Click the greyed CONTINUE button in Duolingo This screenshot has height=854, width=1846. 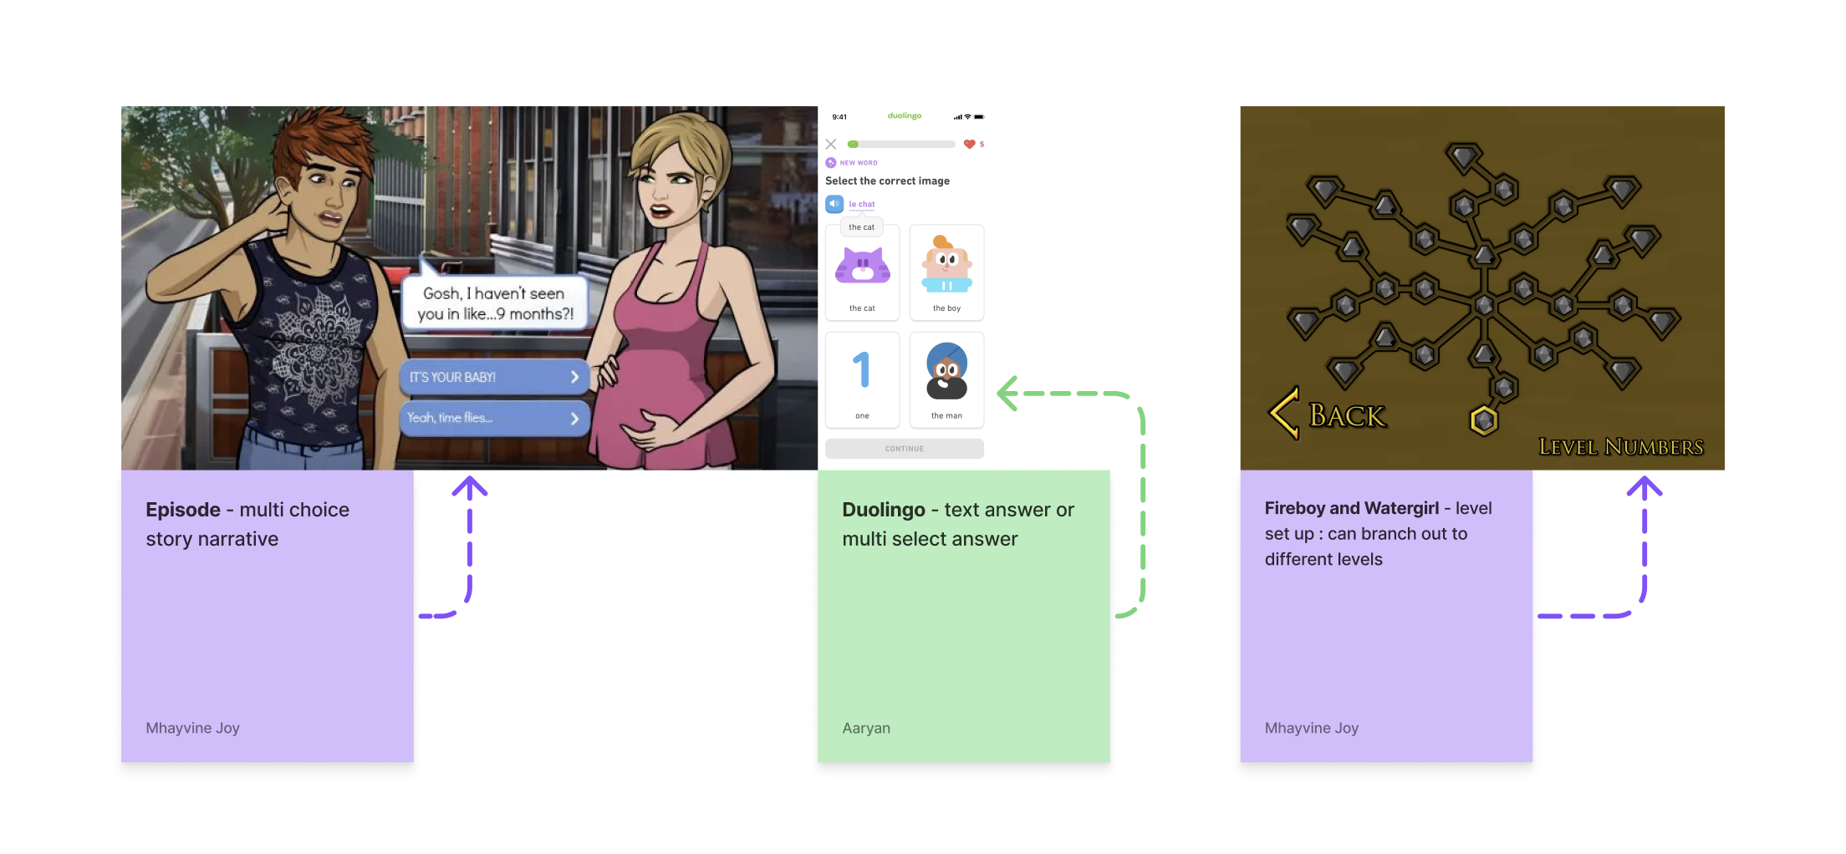tap(905, 449)
